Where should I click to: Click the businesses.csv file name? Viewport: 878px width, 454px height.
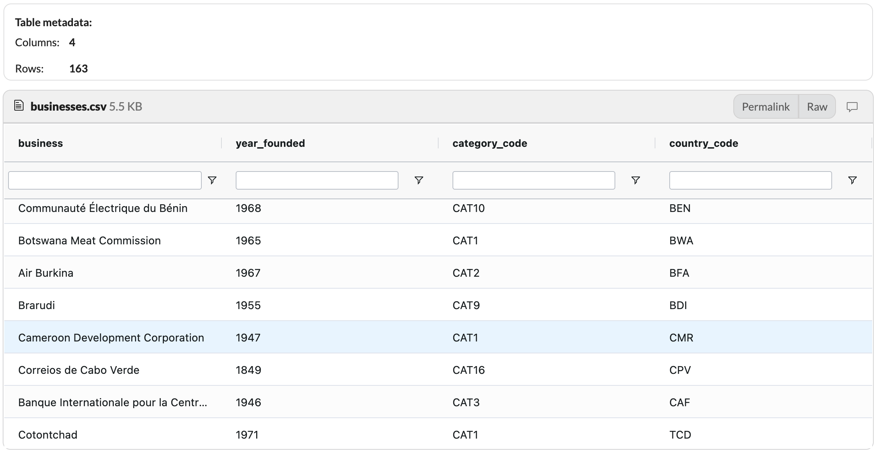click(x=68, y=107)
